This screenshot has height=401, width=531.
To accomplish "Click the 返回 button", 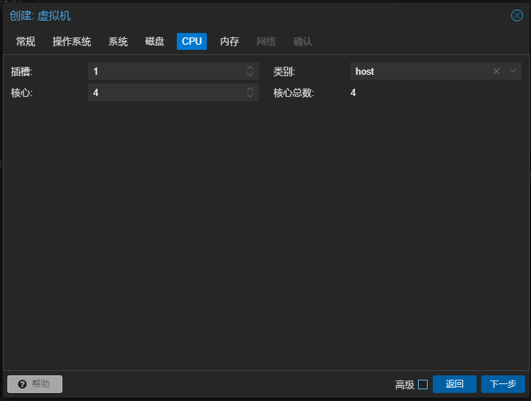I will tap(454, 384).
